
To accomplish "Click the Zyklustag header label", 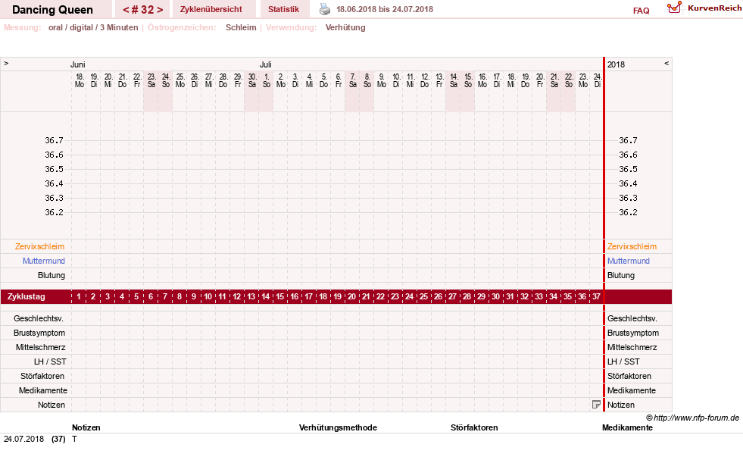I will pyautogui.click(x=26, y=296).
